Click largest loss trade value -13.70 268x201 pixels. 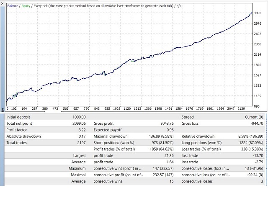click(x=258, y=155)
